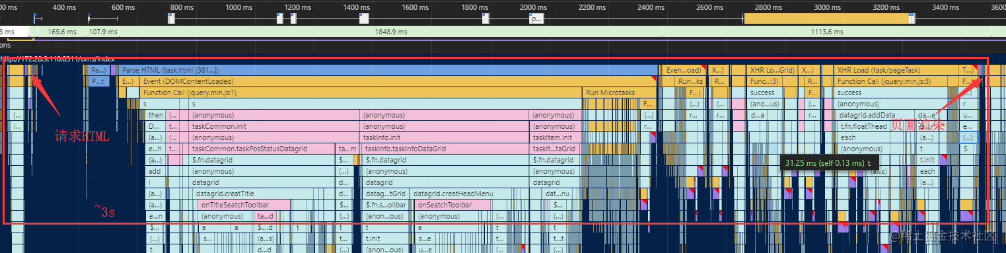Click the taskCommon.init function block
1006x253 pixels.
pos(274,127)
